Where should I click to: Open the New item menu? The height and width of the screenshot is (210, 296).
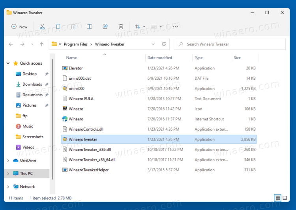(19, 26)
